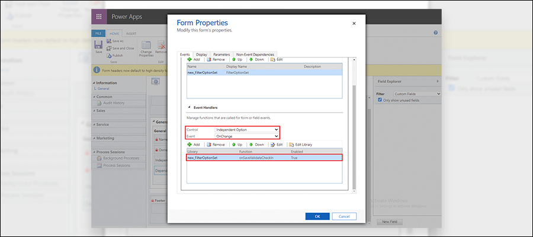The height and width of the screenshot is (237, 533).
Task: Open the Event dropdown showing OnChange
Action: pos(247,136)
